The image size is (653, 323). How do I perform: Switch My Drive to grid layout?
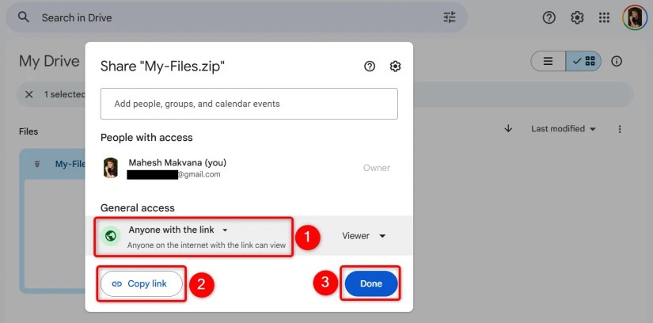583,61
